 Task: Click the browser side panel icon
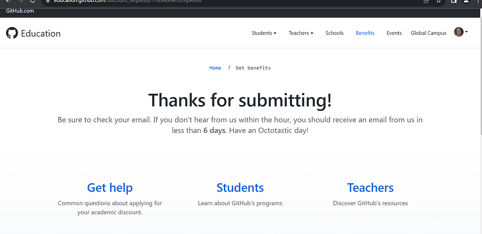[454, 1]
